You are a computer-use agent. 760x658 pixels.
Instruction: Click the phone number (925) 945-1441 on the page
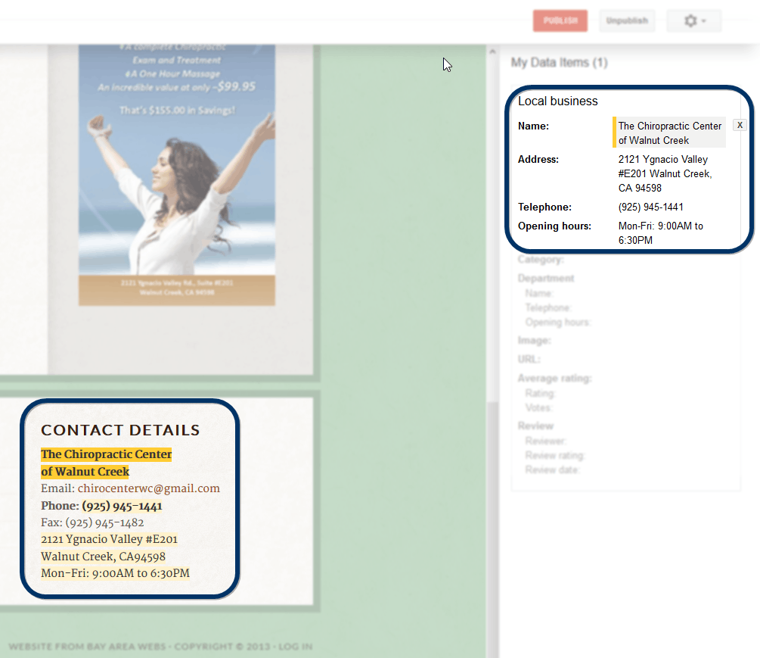(x=123, y=506)
